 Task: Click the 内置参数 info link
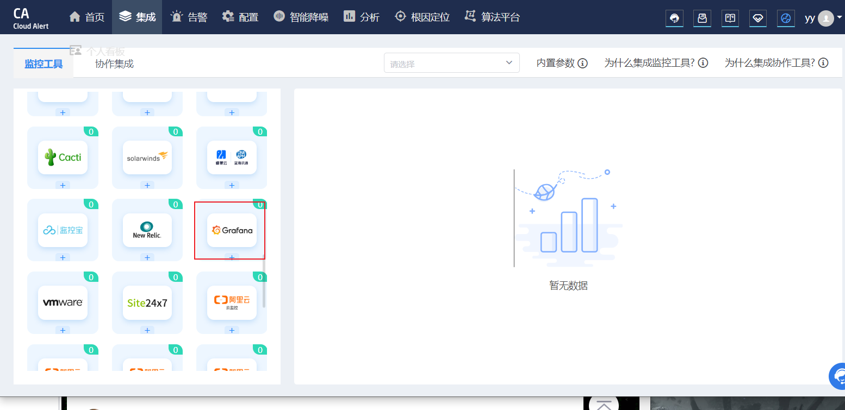coord(562,63)
